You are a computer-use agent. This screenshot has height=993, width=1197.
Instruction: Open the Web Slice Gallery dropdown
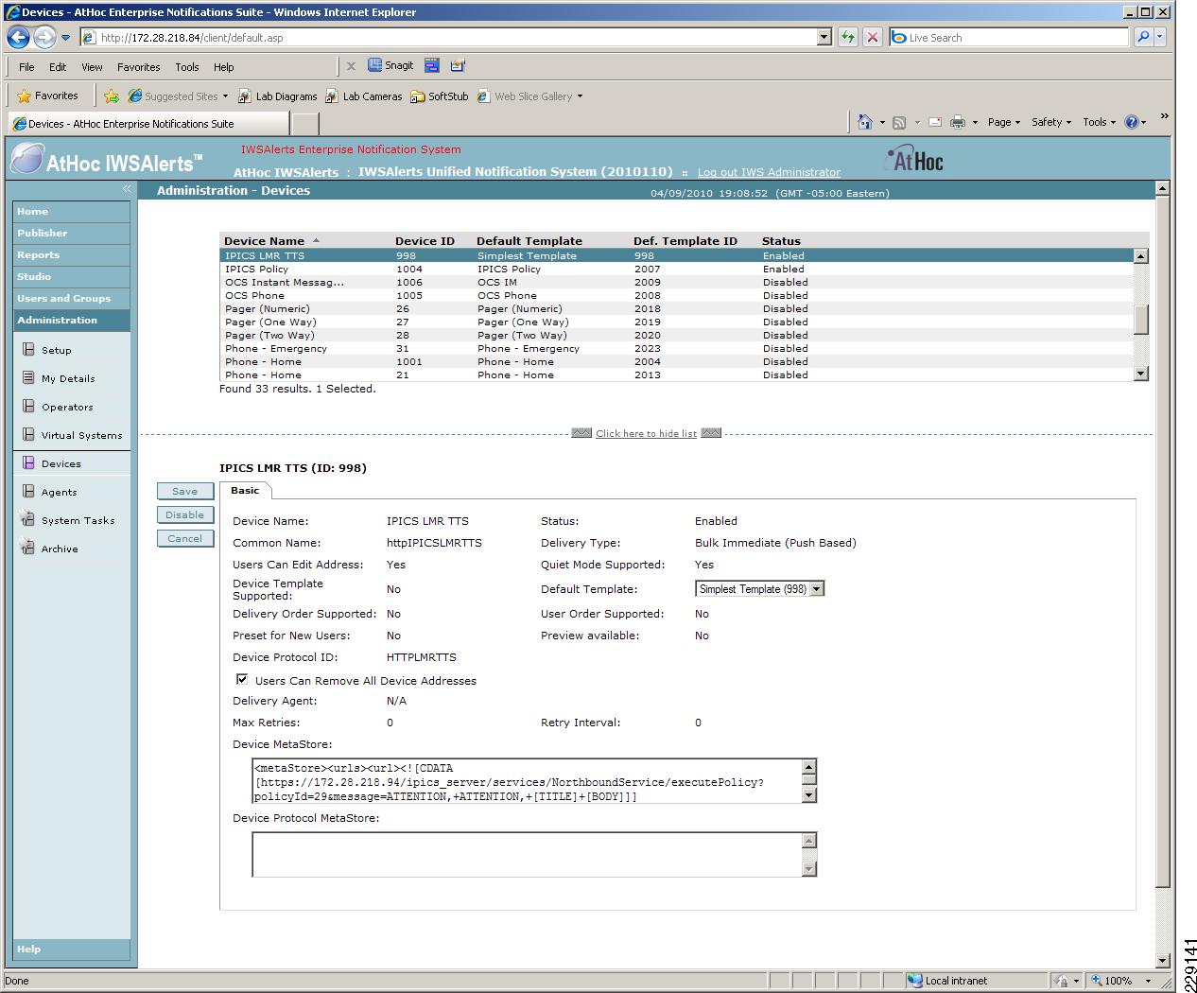(580, 96)
